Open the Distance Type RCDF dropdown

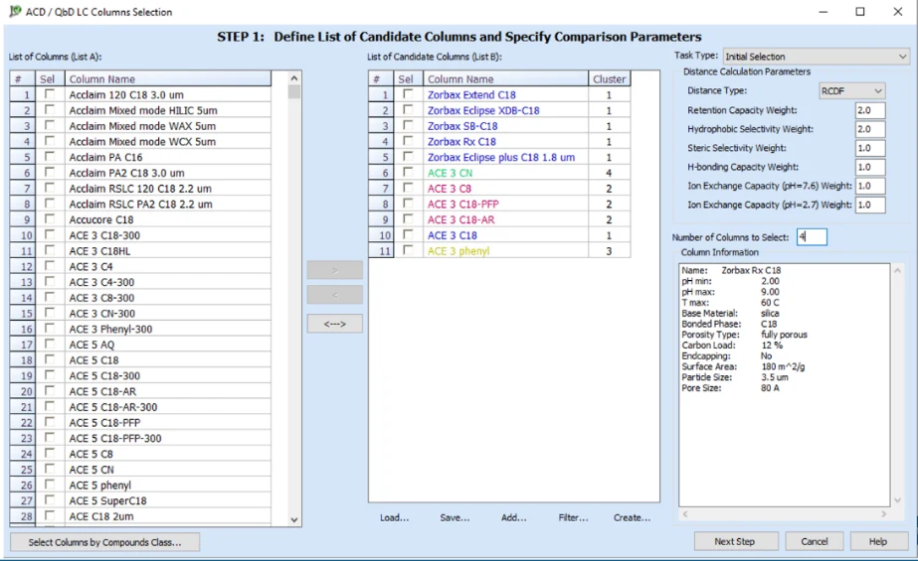[x=851, y=90]
